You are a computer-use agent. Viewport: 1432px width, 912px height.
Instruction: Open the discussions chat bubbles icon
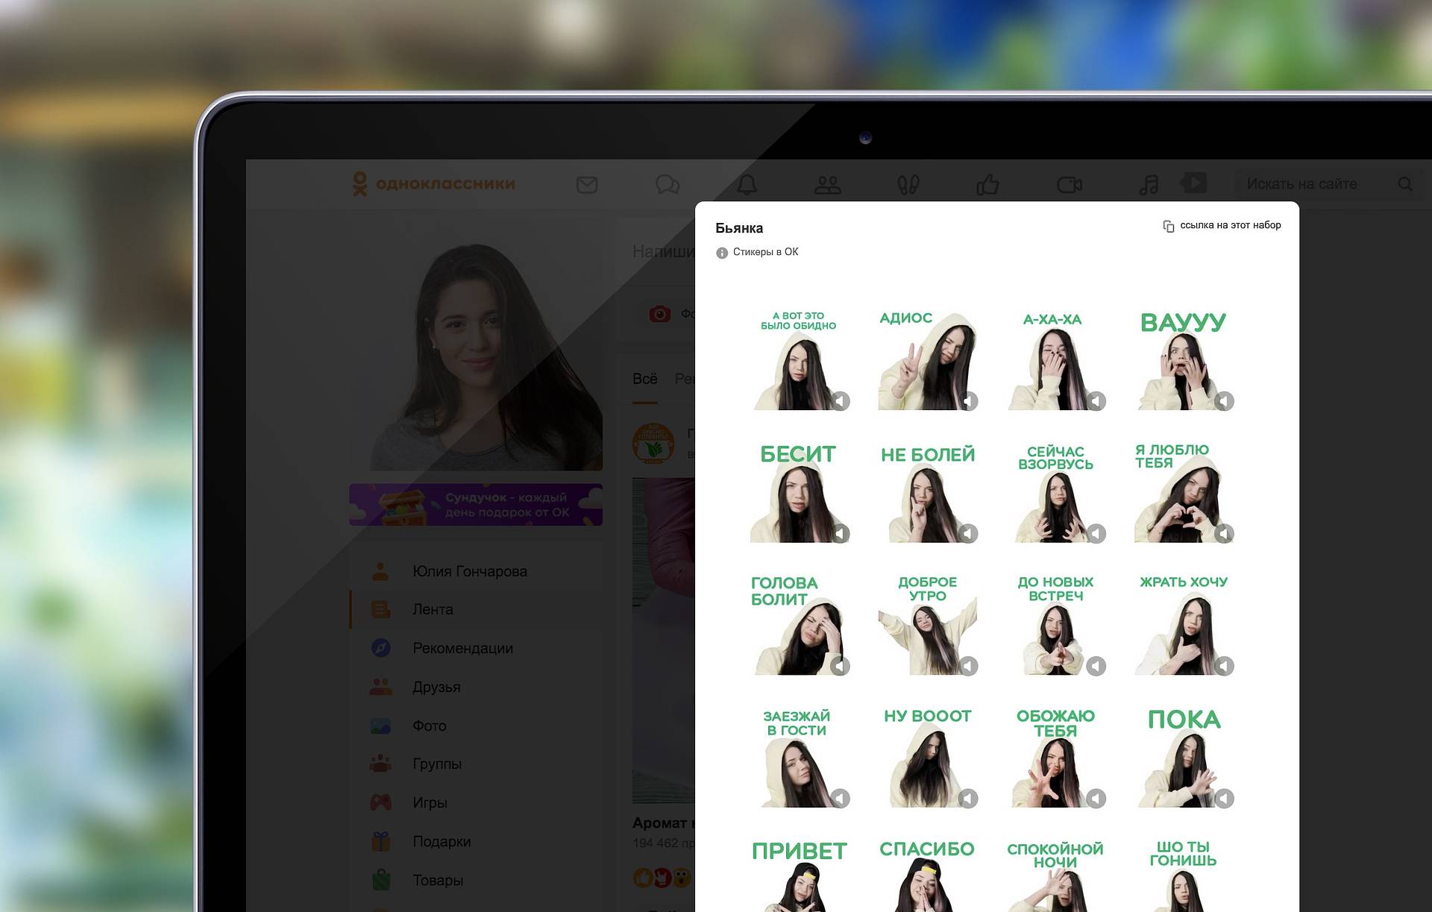pyautogui.click(x=668, y=184)
